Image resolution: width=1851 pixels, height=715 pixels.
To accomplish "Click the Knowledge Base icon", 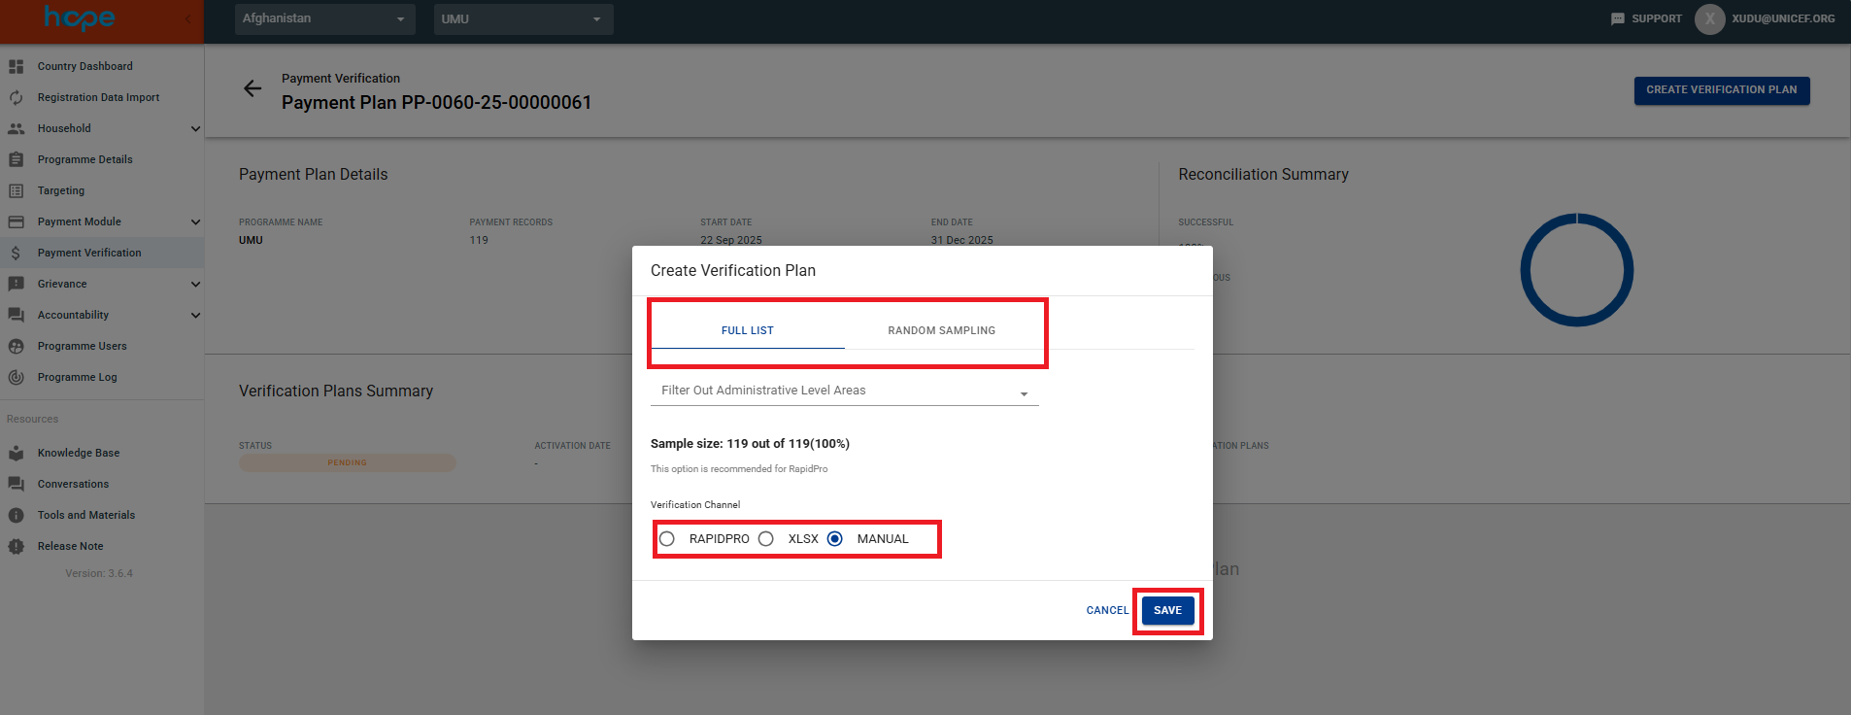I will 16,453.
